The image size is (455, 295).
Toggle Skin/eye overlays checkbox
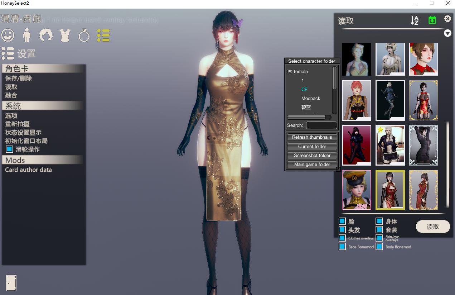click(x=379, y=238)
